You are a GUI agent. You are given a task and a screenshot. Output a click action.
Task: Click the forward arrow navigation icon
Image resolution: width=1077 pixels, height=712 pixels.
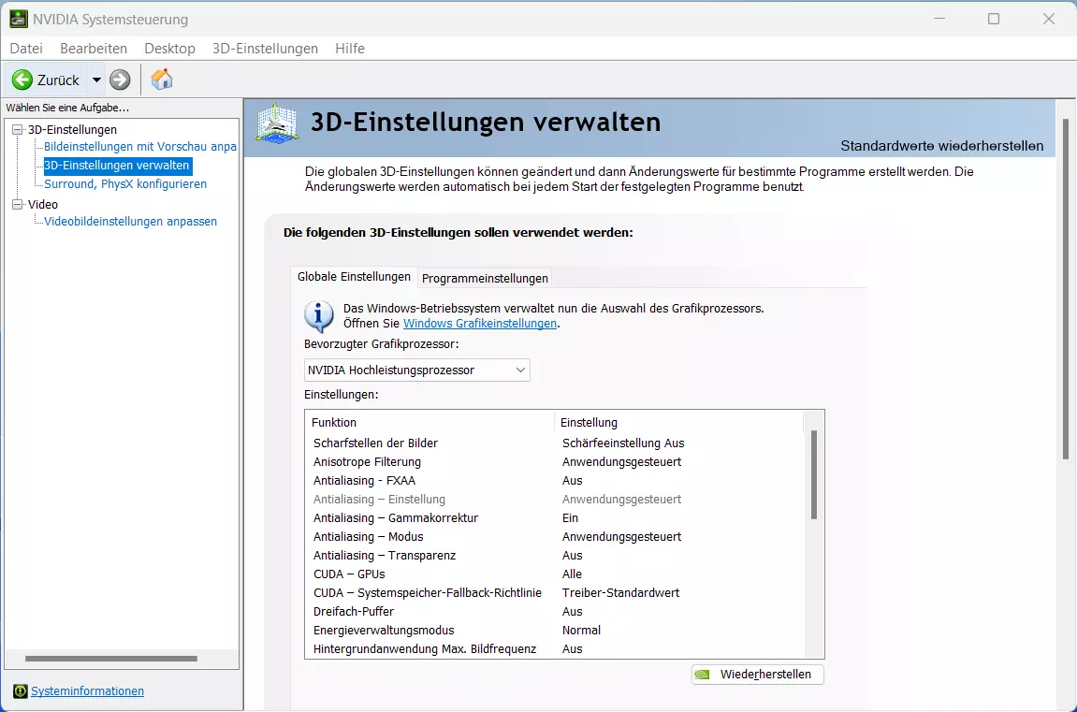coord(120,80)
